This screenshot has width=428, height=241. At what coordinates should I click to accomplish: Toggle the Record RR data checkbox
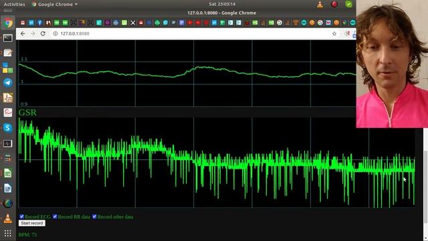(x=55, y=216)
